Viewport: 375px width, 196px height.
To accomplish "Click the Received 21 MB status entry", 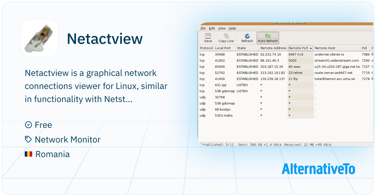I will [307, 145].
